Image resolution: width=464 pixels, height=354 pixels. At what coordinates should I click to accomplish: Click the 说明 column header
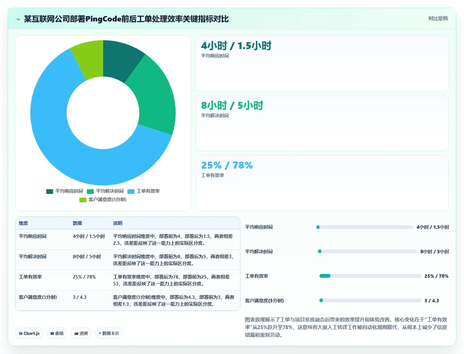coord(118,223)
